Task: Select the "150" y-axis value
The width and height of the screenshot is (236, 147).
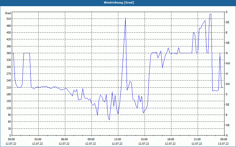Action: (x=9, y=101)
